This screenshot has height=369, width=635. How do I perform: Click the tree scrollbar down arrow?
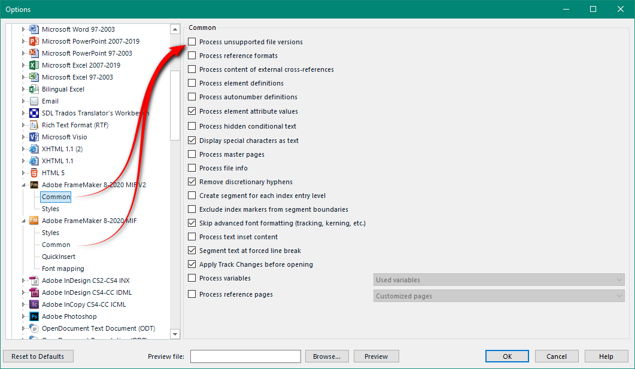point(175,334)
